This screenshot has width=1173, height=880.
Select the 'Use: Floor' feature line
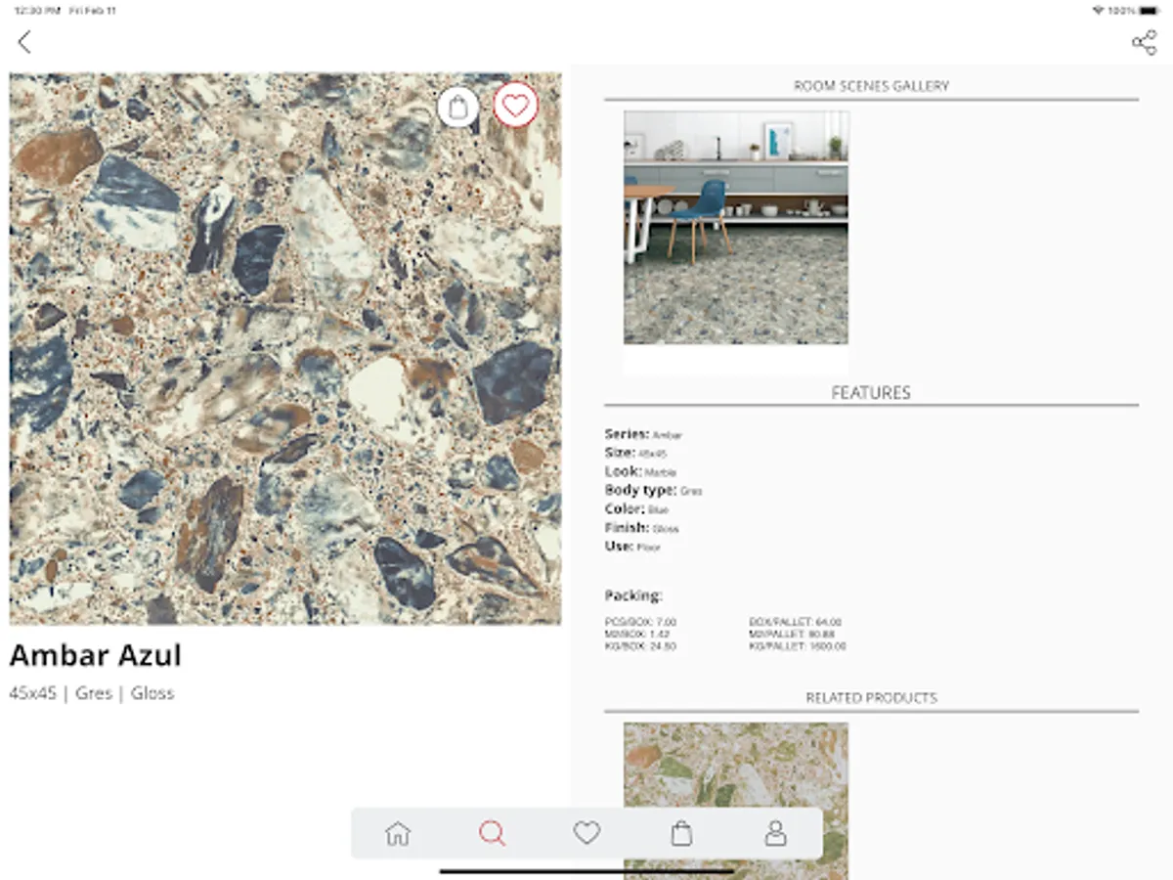(x=632, y=547)
